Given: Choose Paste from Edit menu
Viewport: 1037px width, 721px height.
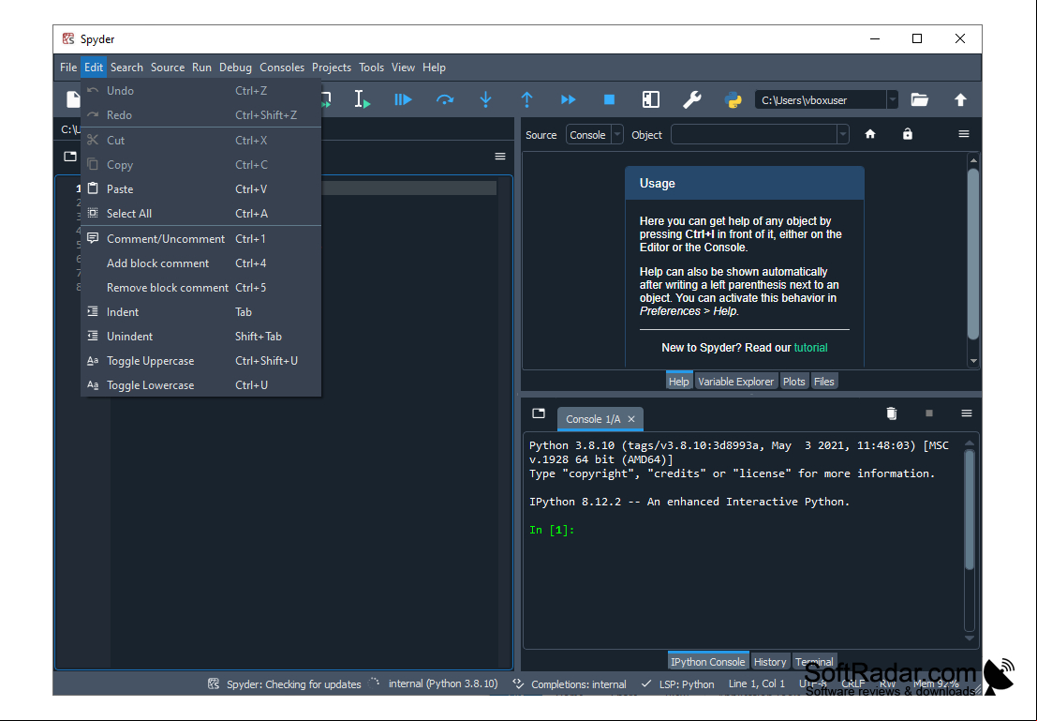Looking at the screenshot, I should click(x=201, y=189).
